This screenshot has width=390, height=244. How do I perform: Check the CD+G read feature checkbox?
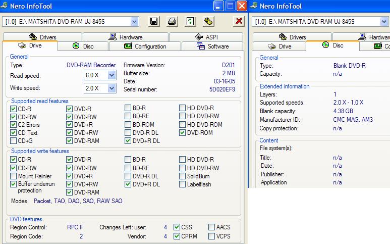(14, 140)
